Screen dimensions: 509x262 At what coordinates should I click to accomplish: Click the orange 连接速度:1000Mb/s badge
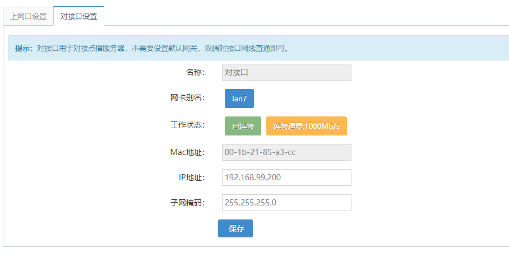point(306,126)
